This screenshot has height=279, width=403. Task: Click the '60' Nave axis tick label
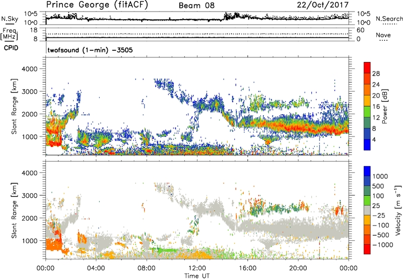pos(360,30)
